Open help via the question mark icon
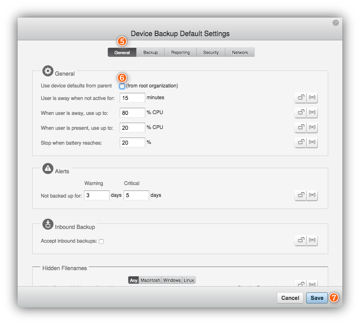Image resolution: width=360 pixels, height=325 pixels. tap(335, 23)
